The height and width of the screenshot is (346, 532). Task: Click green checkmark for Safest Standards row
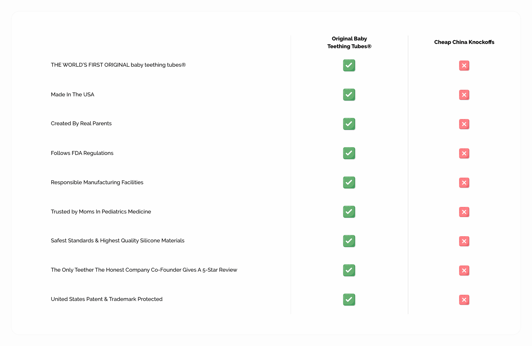[349, 241]
